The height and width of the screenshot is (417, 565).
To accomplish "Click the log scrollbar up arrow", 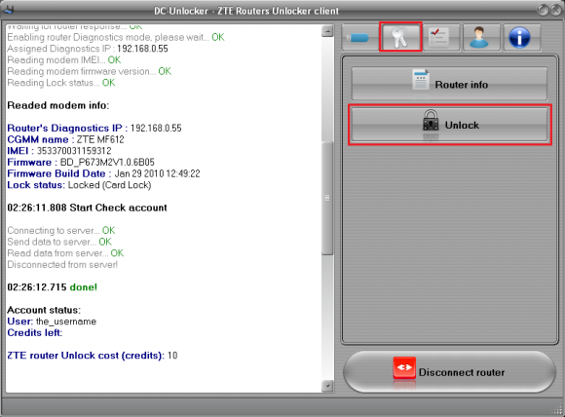I will click(x=327, y=31).
